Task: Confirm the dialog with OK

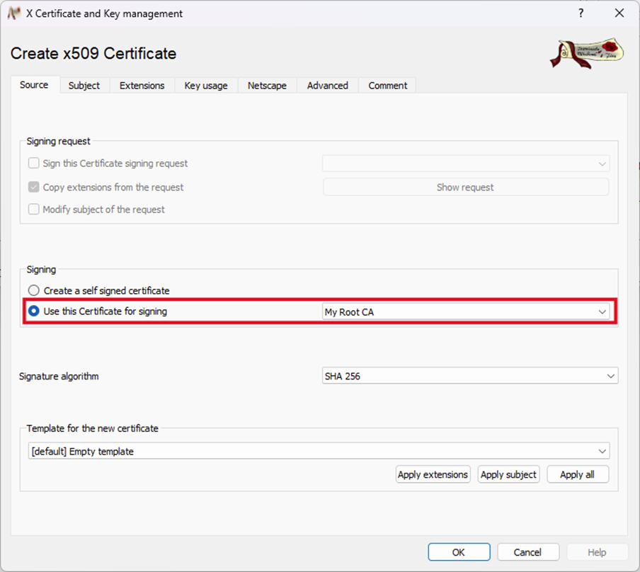Action: 459,552
